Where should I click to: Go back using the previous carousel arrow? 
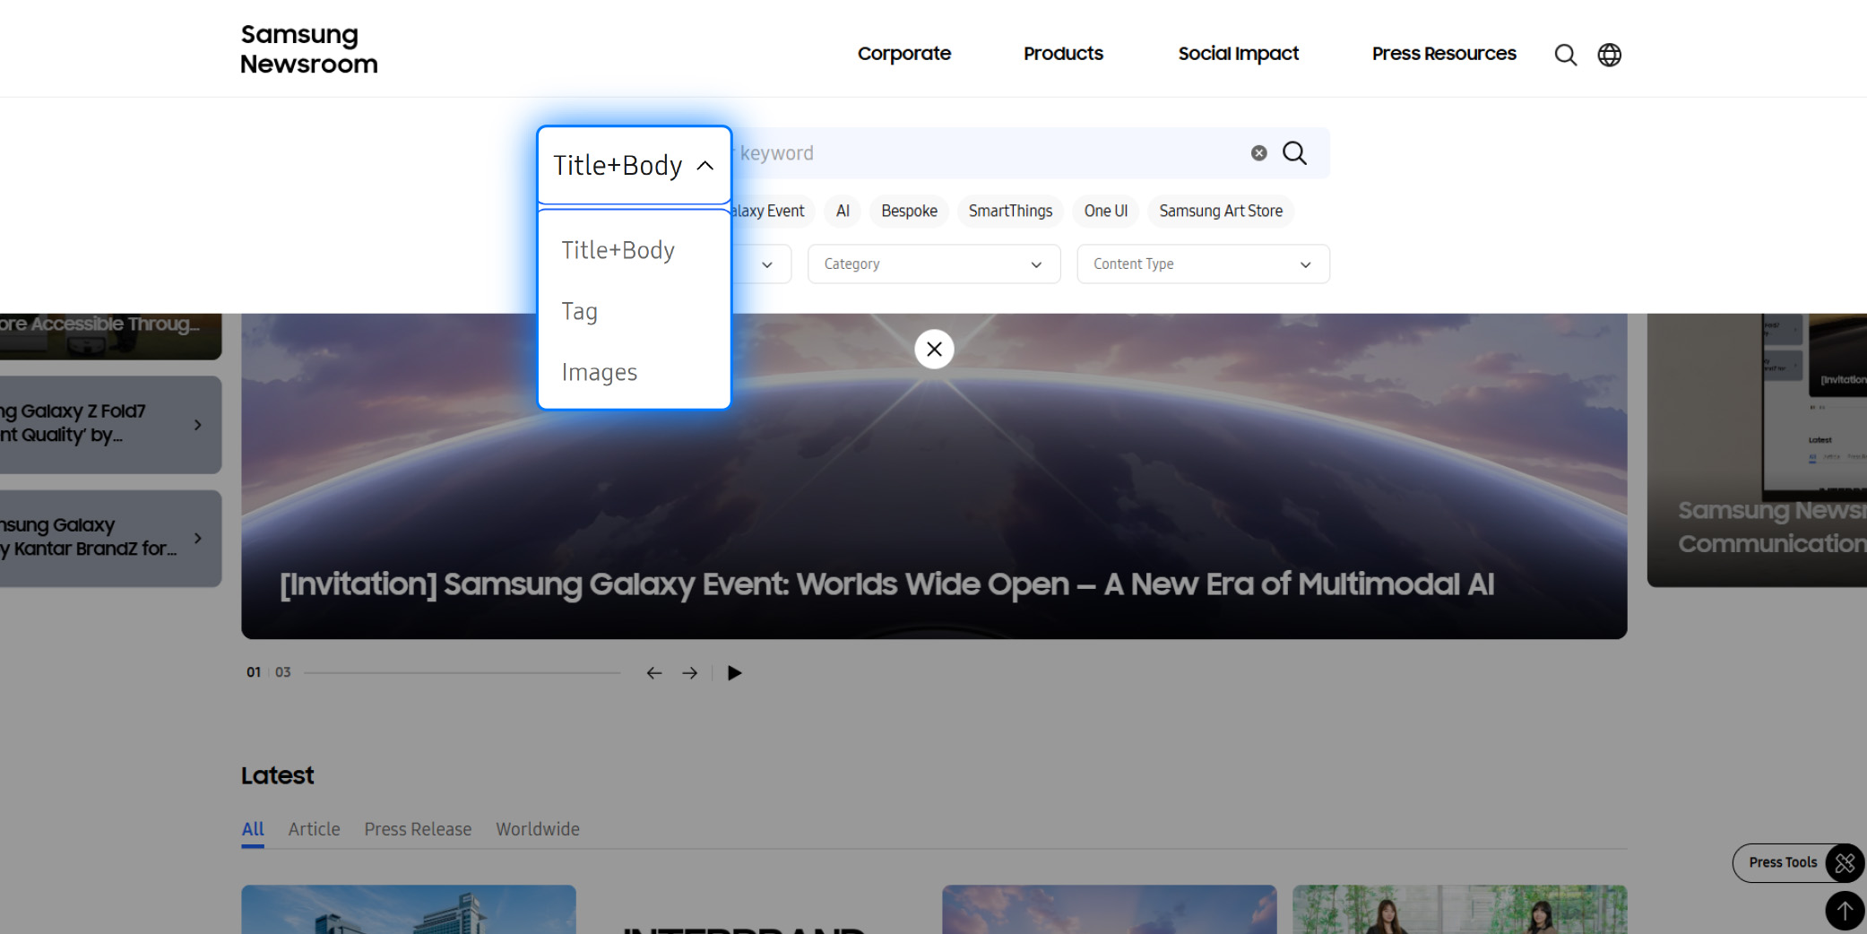coord(653,672)
